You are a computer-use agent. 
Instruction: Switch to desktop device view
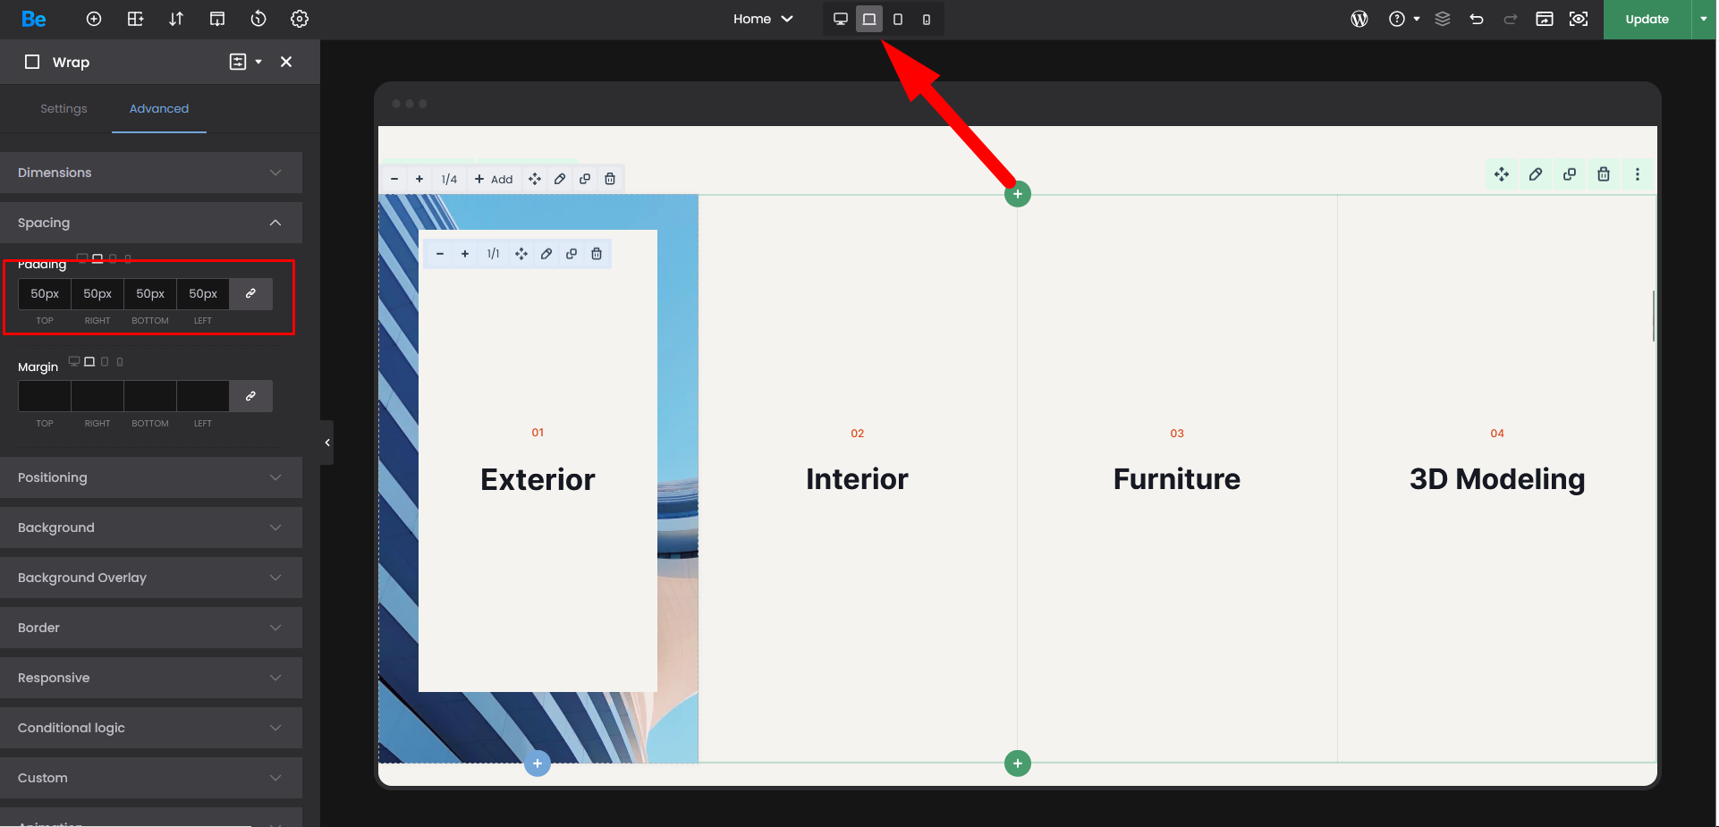tap(841, 19)
